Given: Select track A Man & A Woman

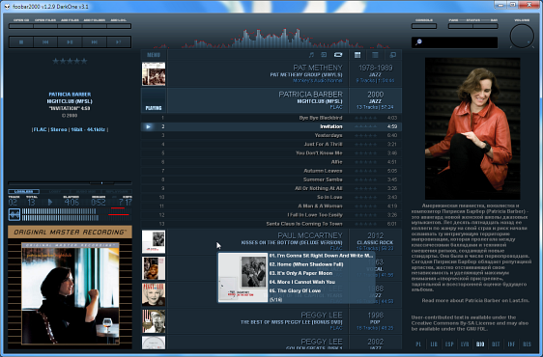Looking at the screenshot, I should [x=271, y=206].
